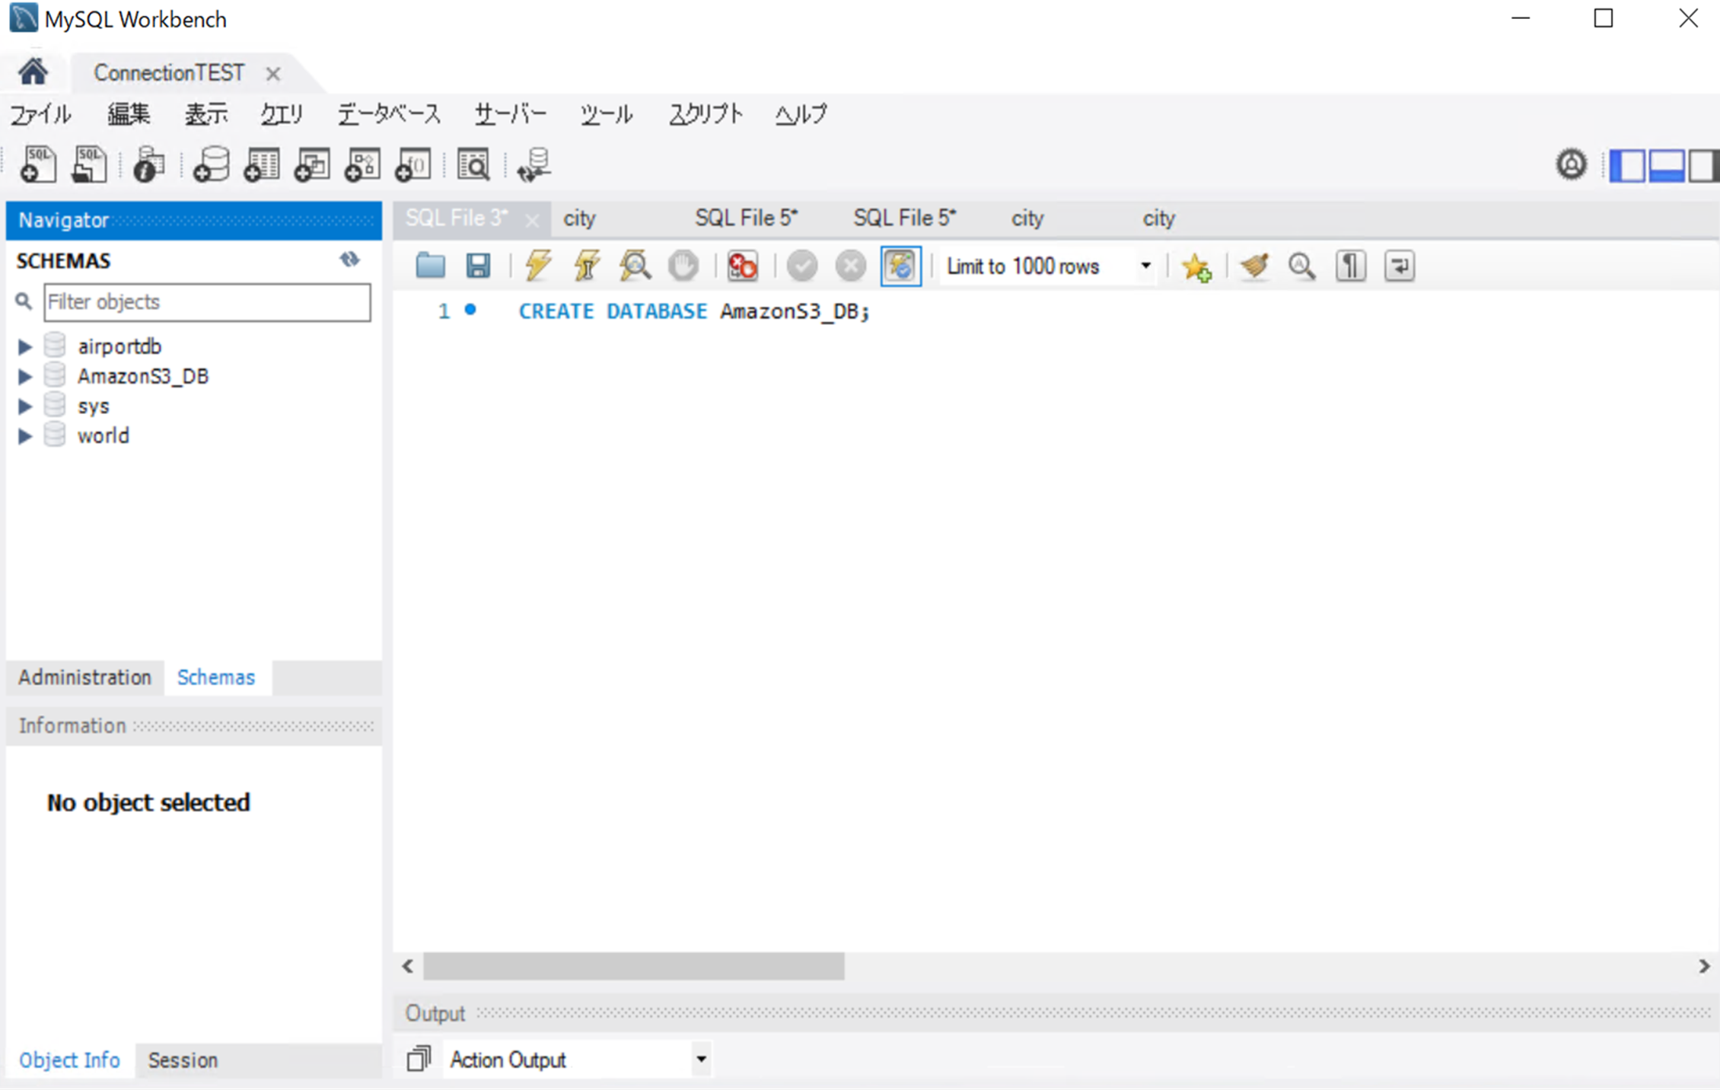1720x1090 pixels.
Task: Toggle word wrap in editor
Action: [x=1399, y=266]
